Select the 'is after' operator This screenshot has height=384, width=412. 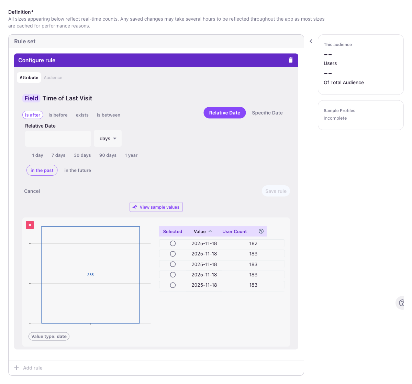[33, 115]
